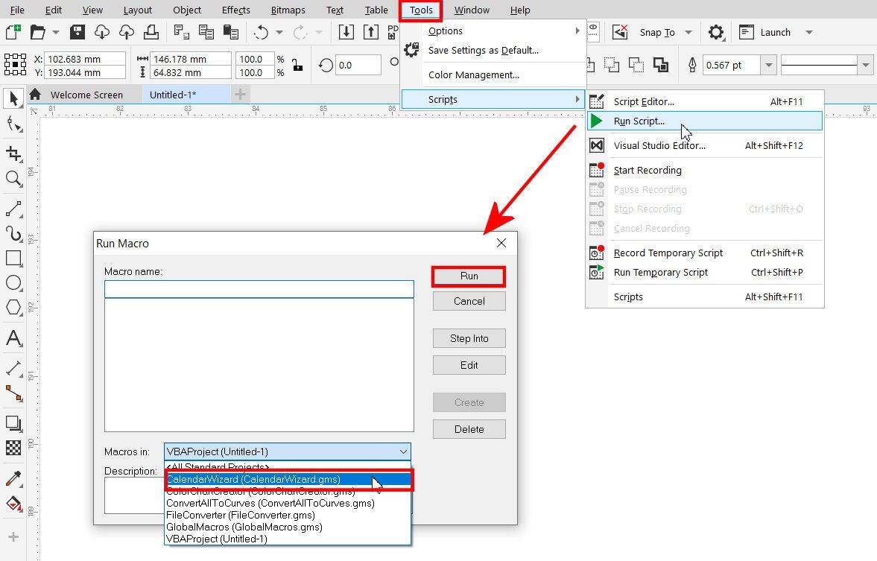Open the Macros in combo box
Viewport: 877px width, 561px height.
click(x=402, y=451)
